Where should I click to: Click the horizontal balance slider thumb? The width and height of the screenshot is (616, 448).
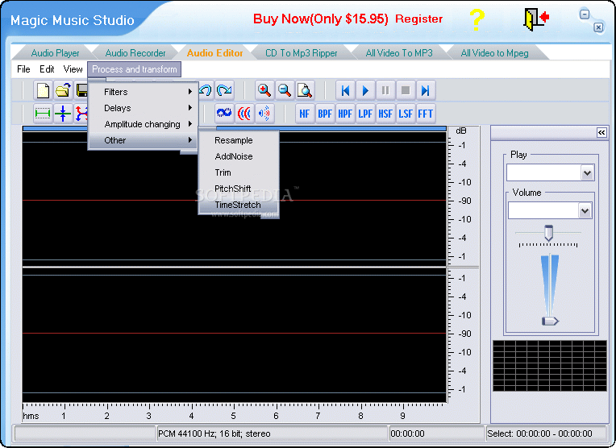548,233
